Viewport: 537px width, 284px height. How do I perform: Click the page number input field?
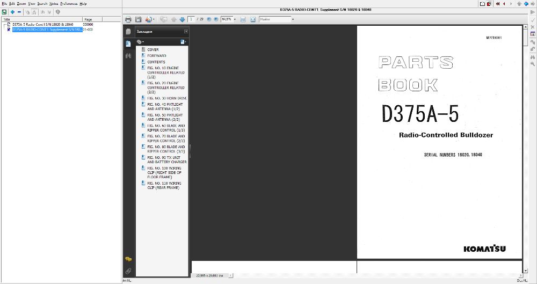point(192,19)
